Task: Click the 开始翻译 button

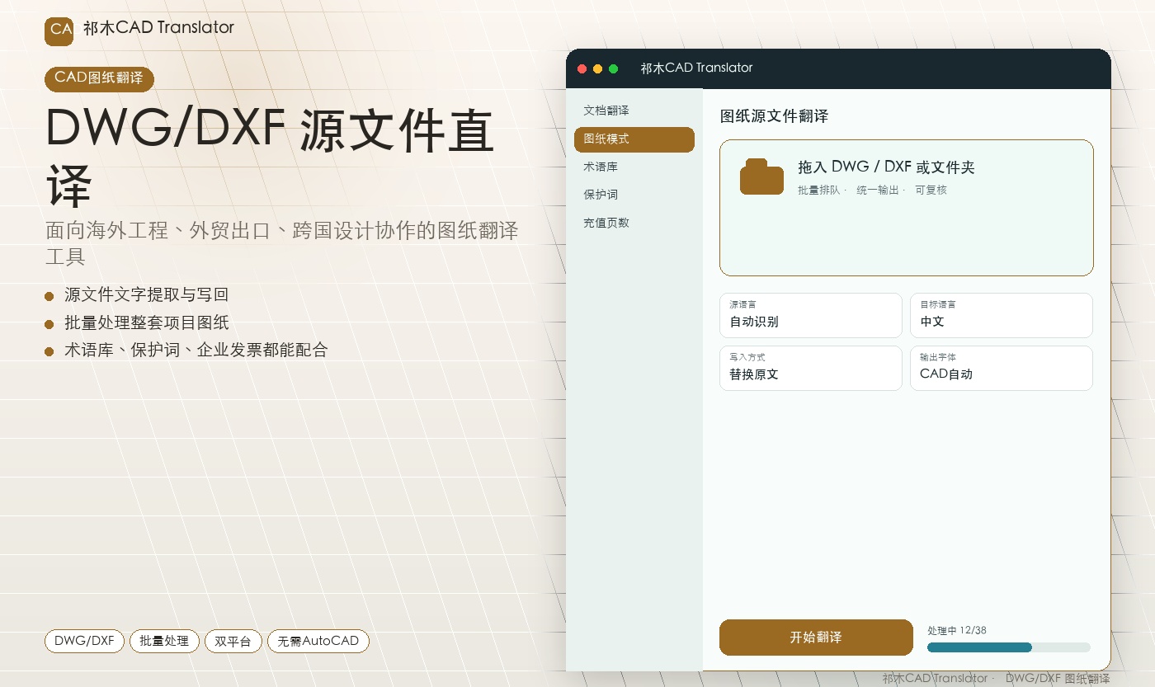Action: 816,638
